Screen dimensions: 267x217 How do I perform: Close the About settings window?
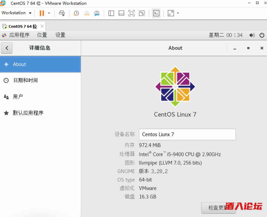click(262, 48)
